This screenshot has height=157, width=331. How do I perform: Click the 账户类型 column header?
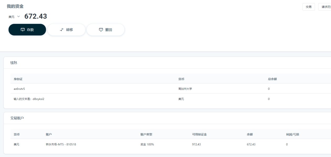coord(146,134)
